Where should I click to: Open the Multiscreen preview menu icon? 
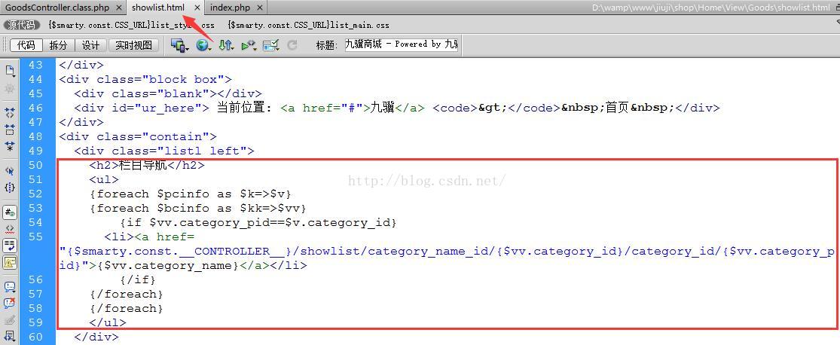(x=179, y=45)
